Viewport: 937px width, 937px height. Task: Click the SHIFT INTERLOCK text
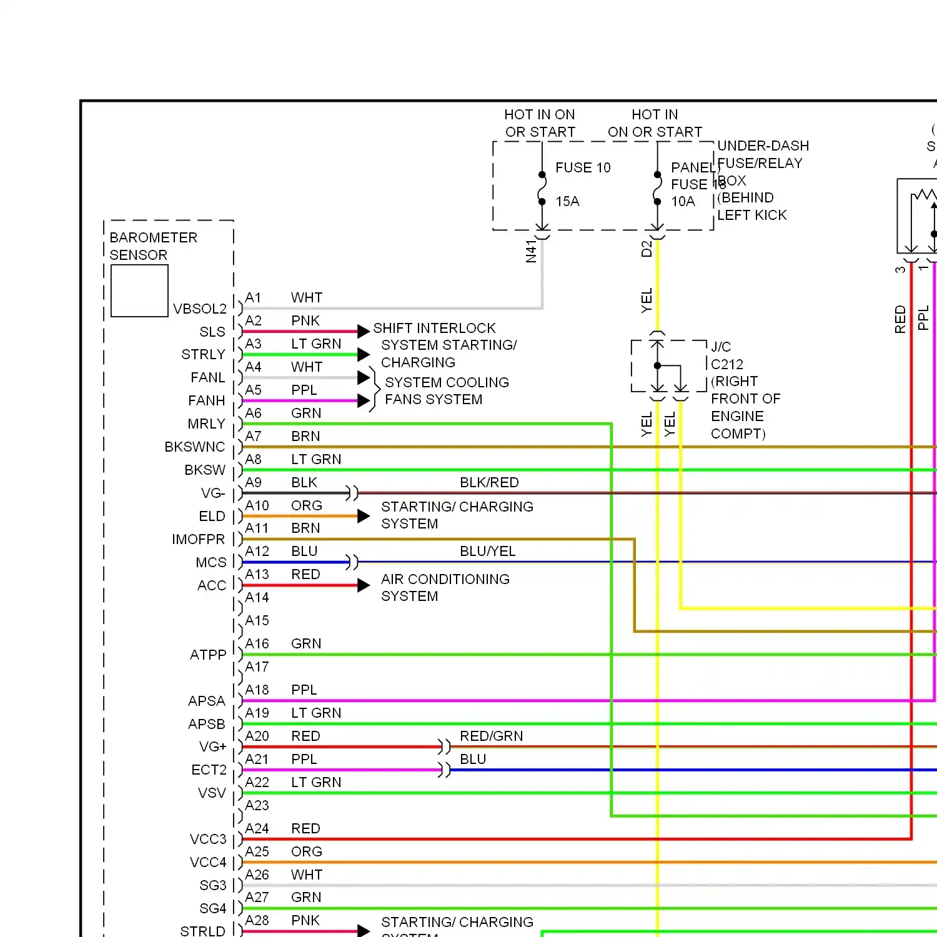[435, 329]
